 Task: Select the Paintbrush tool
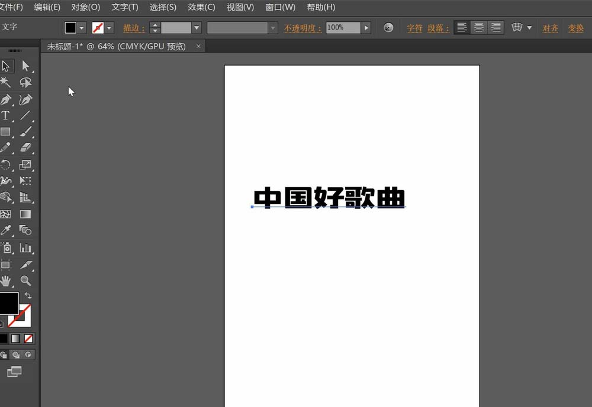click(x=25, y=132)
